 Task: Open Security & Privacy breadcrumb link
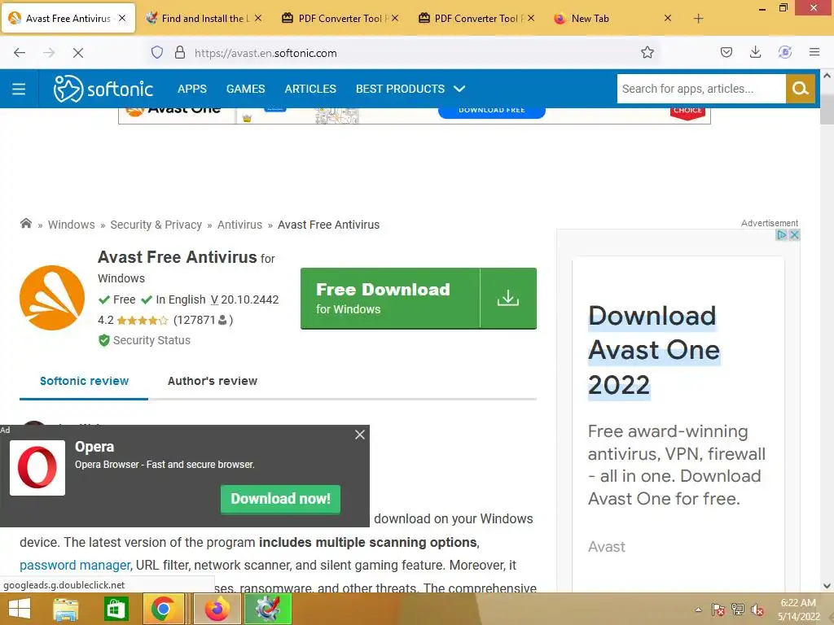point(156,225)
